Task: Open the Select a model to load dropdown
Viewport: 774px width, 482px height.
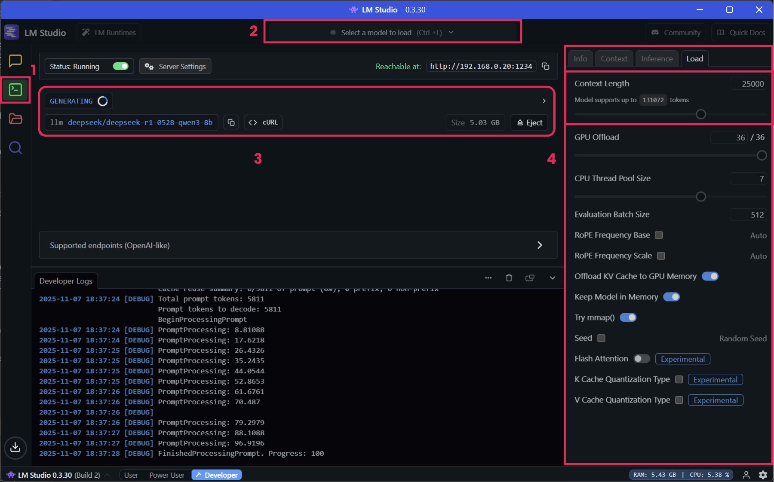Action: tap(392, 32)
